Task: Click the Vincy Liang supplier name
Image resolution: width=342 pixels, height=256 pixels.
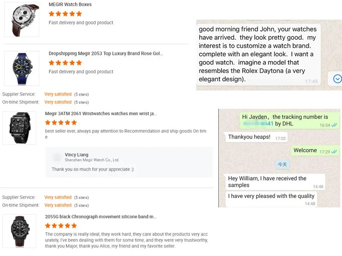Action: tap(77, 155)
